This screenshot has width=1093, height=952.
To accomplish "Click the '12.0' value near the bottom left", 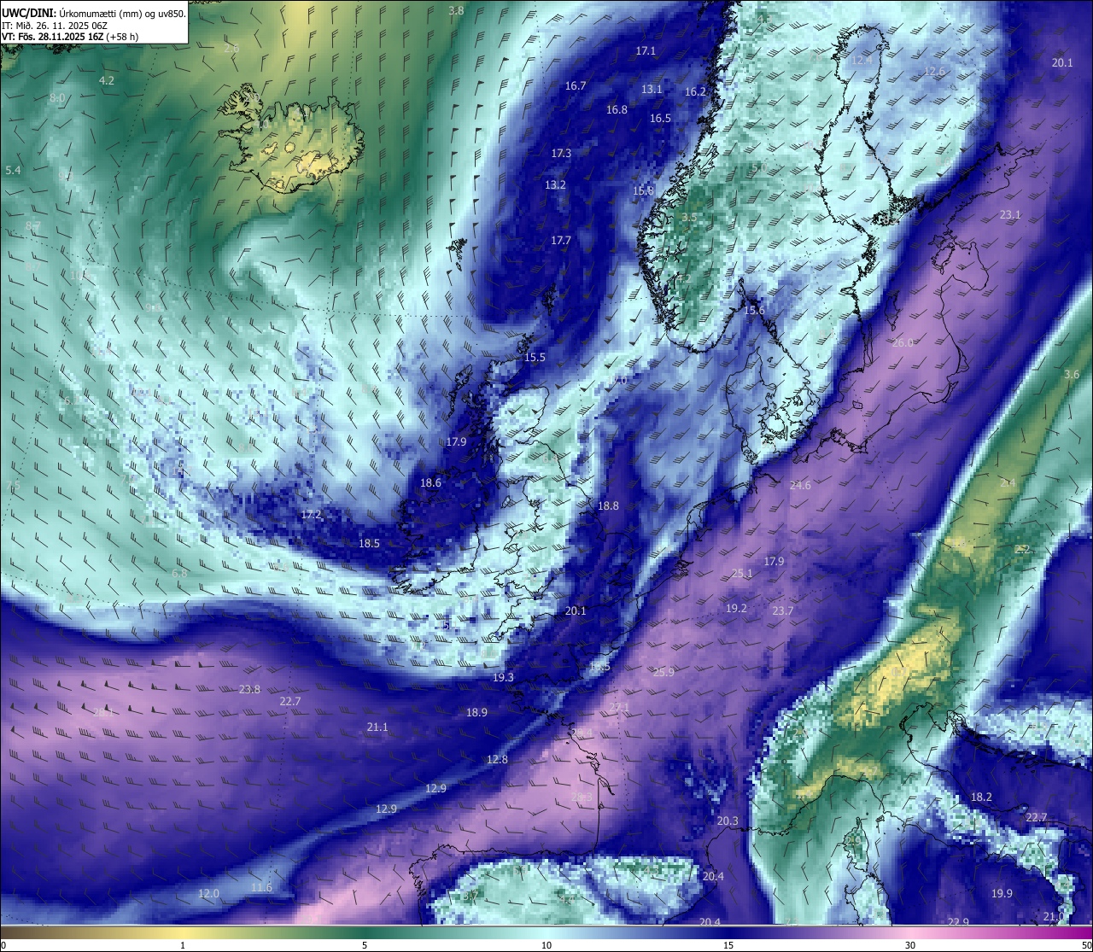I will pyautogui.click(x=208, y=893).
